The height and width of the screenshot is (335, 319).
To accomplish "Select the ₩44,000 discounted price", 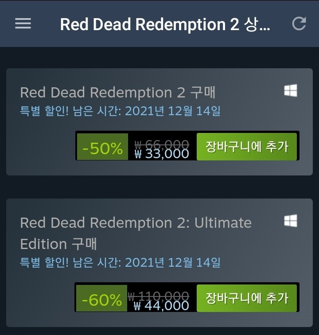I will pyautogui.click(x=161, y=305).
